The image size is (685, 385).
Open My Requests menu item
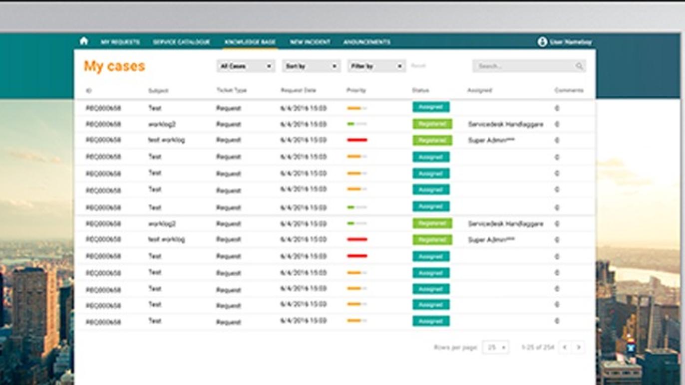(x=120, y=42)
